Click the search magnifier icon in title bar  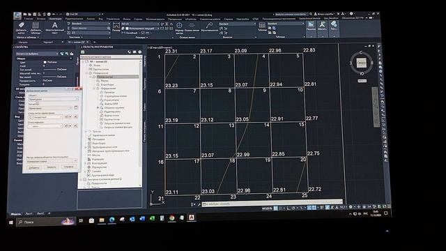(311, 14)
